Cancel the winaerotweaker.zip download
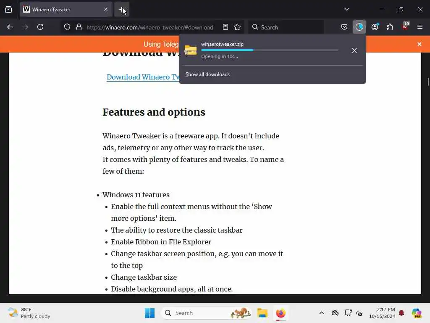Viewport: 430px width, 323px height. pos(354,50)
